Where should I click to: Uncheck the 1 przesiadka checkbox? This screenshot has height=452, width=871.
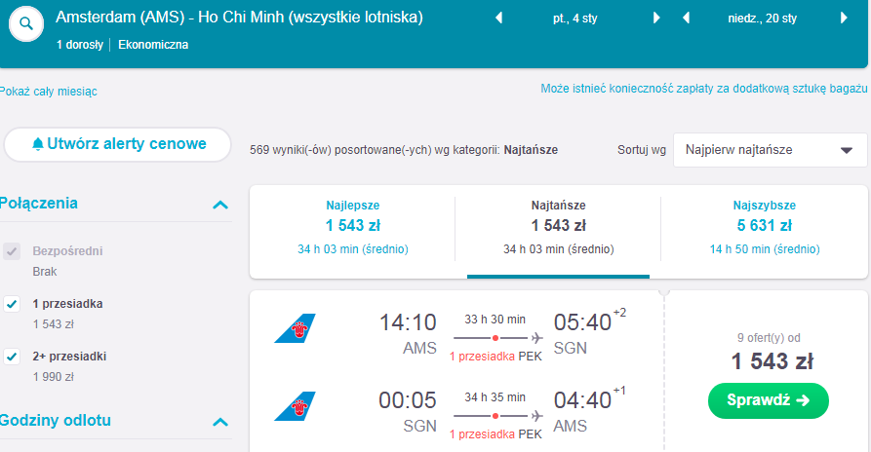point(12,304)
